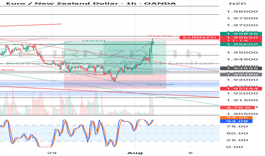The width and height of the screenshot is (265, 156).
Task: Select the Weak High label on chart
Action: 160,36
